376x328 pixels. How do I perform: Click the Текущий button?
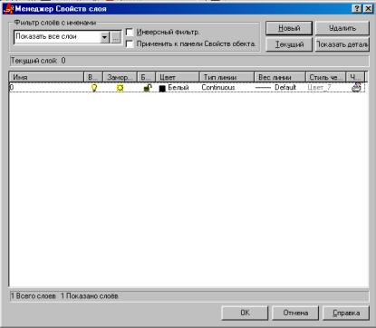coord(289,44)
